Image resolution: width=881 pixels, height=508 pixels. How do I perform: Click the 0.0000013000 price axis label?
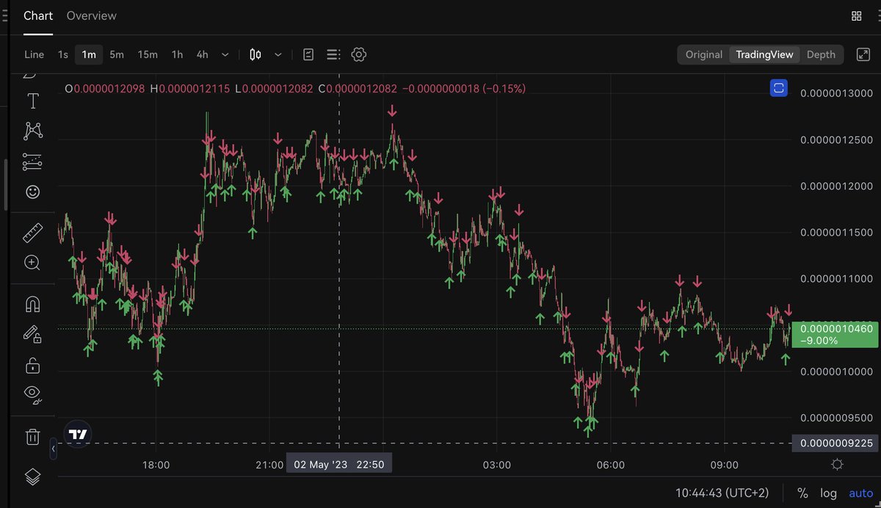pos(836,93)
